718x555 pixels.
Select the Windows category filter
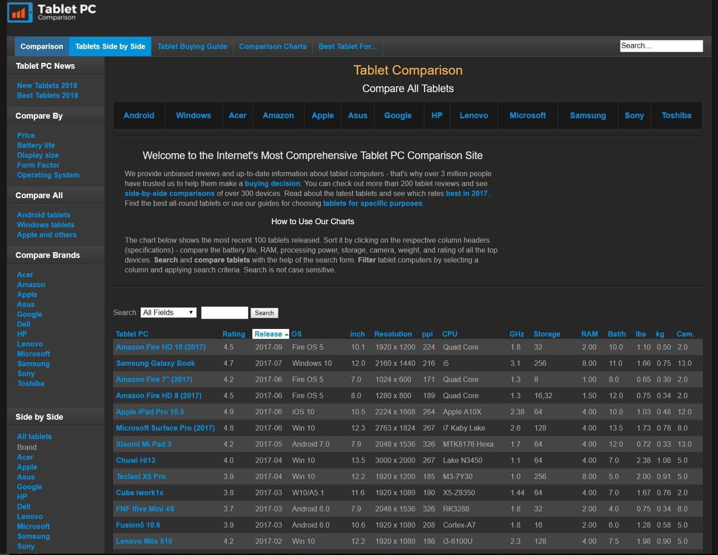(x=194, y=115)
